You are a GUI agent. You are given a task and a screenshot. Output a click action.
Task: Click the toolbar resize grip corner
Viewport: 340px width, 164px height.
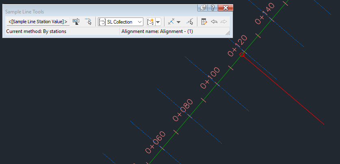click(x=227, y=33)
